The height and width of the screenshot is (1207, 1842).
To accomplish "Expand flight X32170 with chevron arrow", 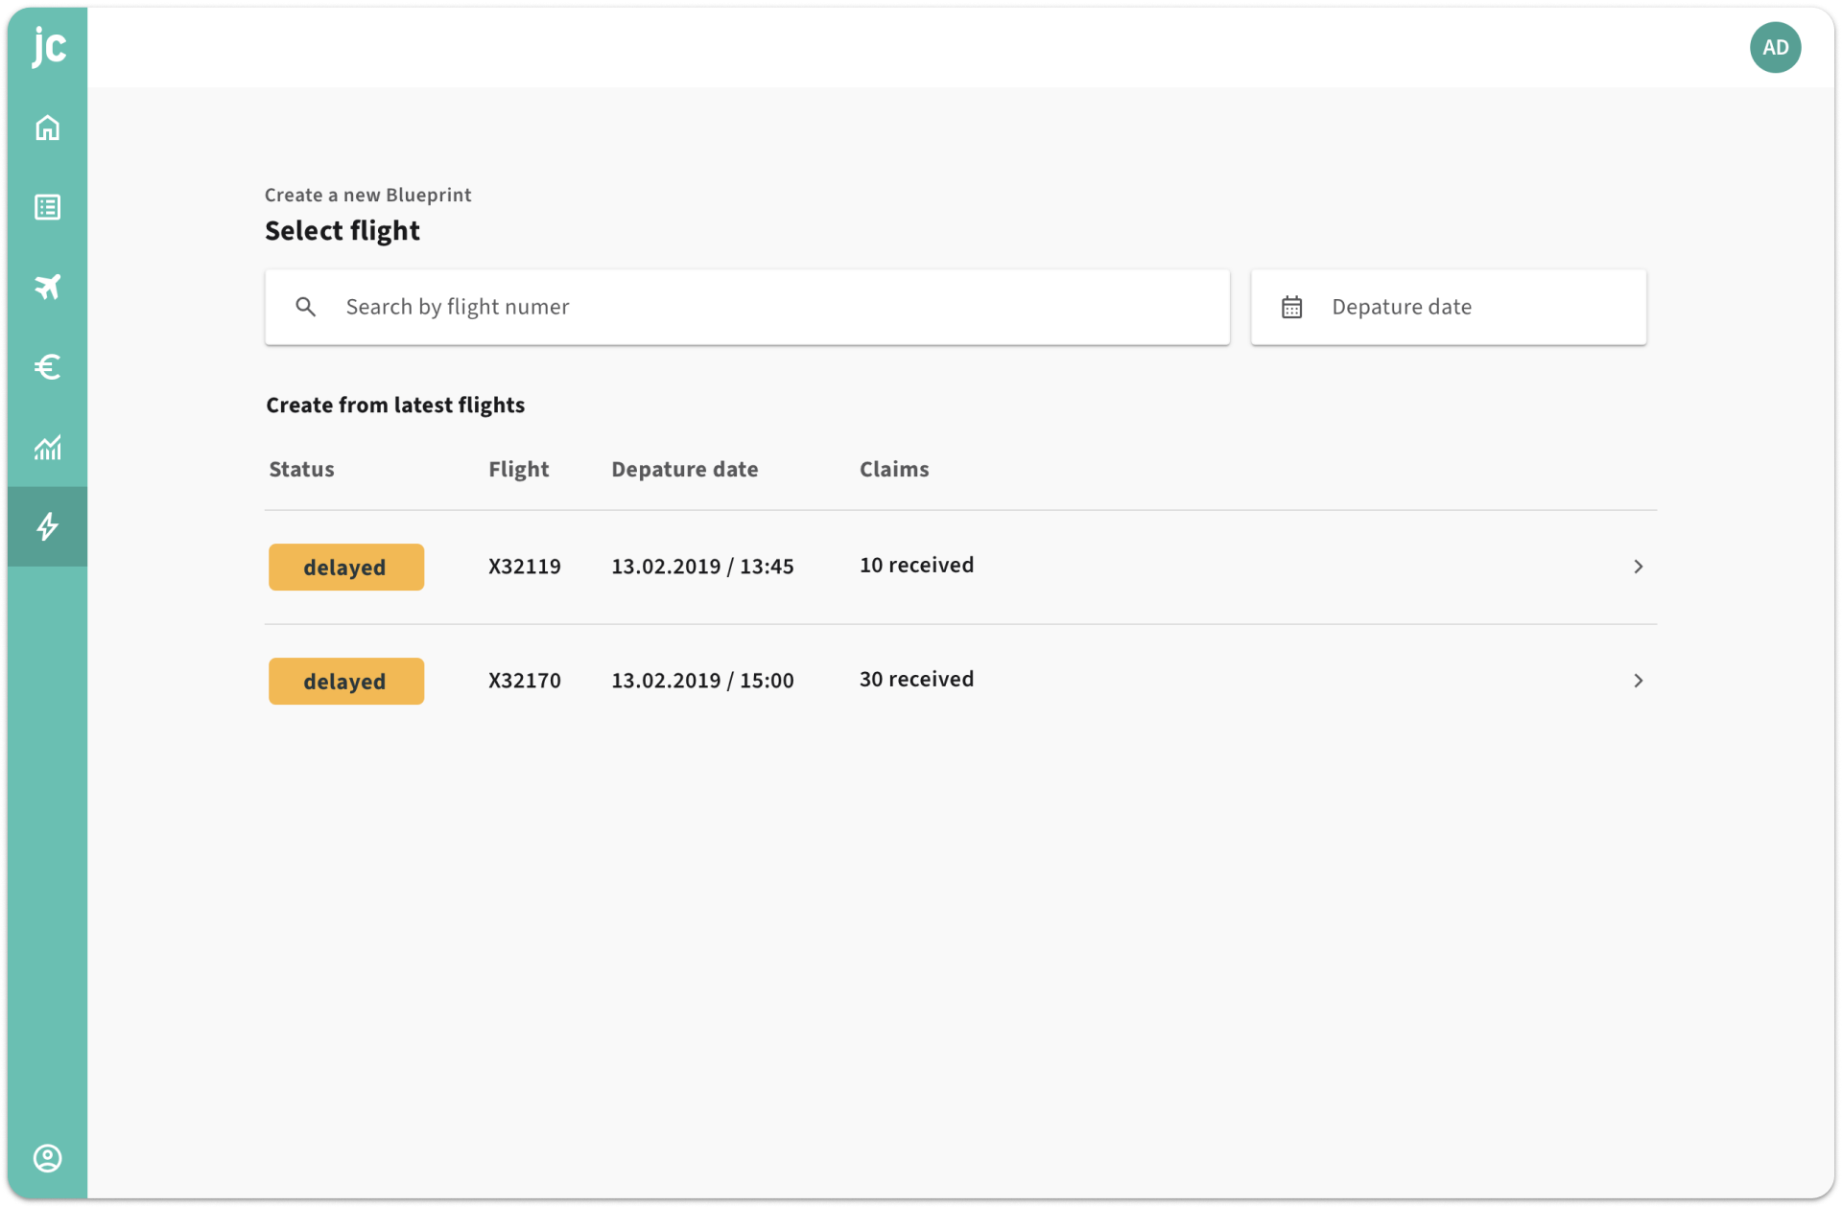I will [x=1638, y=681].
